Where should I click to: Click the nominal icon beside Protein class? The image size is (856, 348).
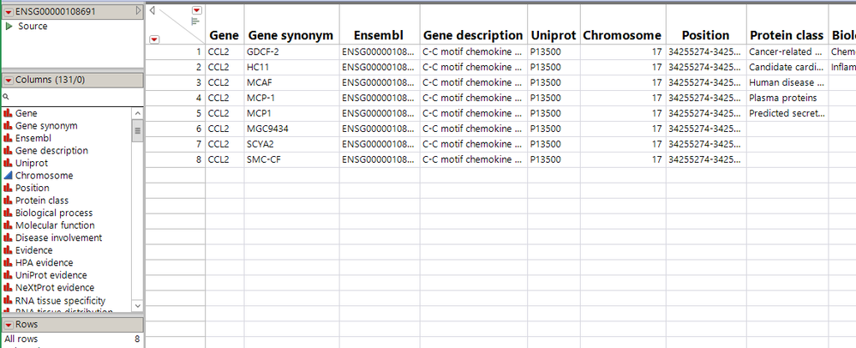click(x=8, y=201)
